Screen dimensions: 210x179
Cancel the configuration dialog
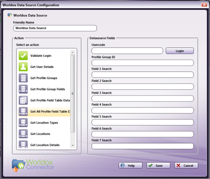point(186,165)
